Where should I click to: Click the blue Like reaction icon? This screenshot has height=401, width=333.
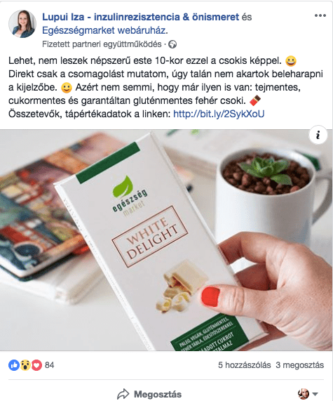click(14, 365)
